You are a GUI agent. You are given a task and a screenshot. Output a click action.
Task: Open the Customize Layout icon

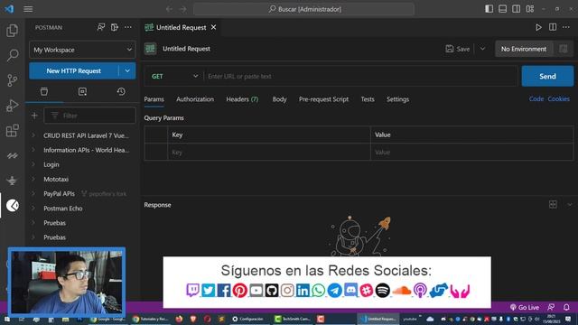click(x=530, y=9)
